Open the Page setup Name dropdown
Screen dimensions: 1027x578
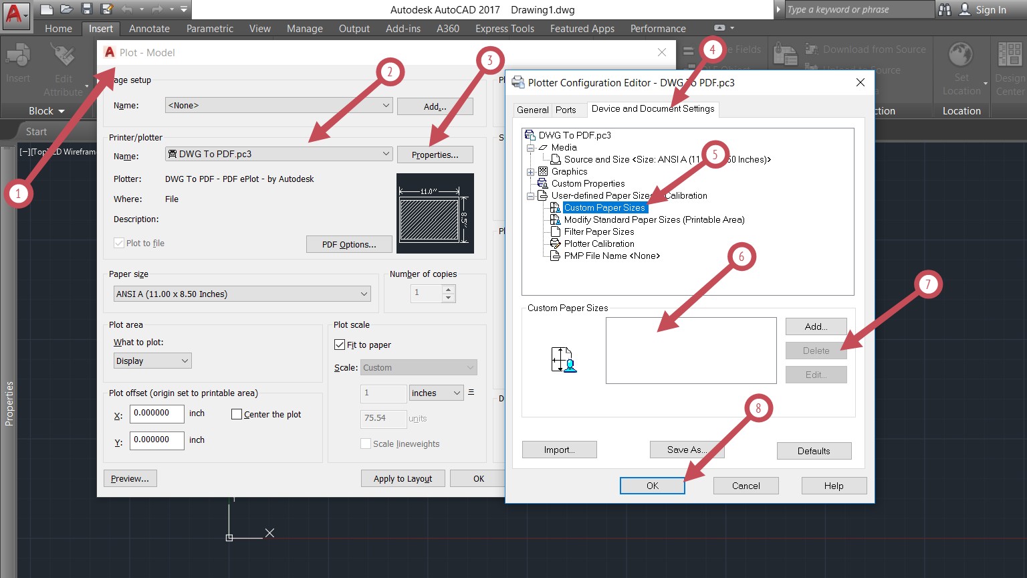tap(279, 105)
